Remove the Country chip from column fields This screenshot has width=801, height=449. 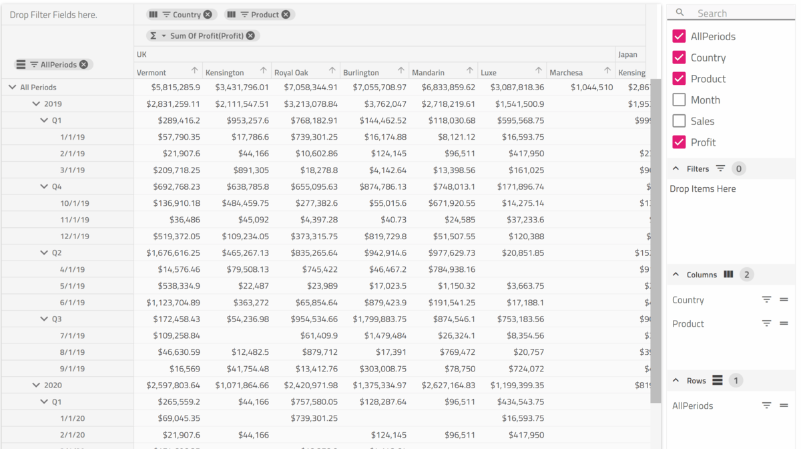pyautogui.click(x=208, y=15)
